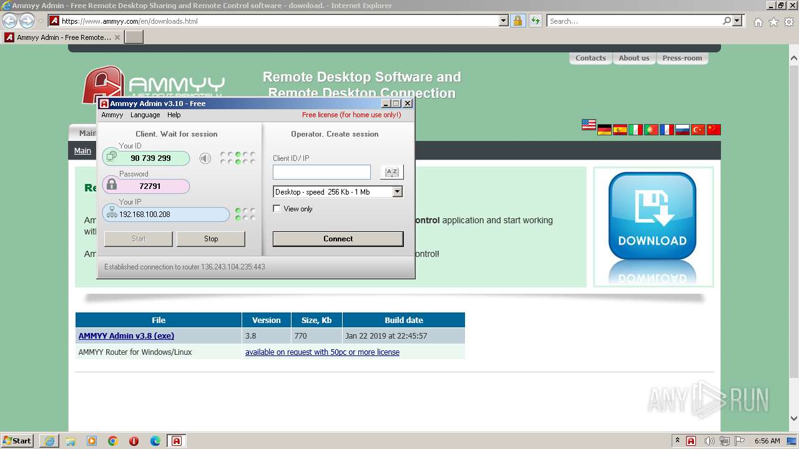
Task: Click in the Client ID / IP field
Action: click(x=321, y=172)
